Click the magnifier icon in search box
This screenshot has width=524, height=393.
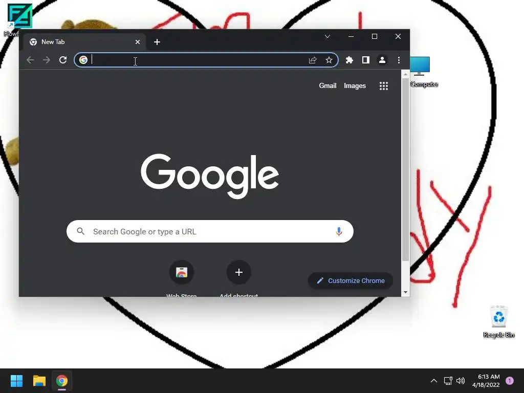click(x=80, y=231)
